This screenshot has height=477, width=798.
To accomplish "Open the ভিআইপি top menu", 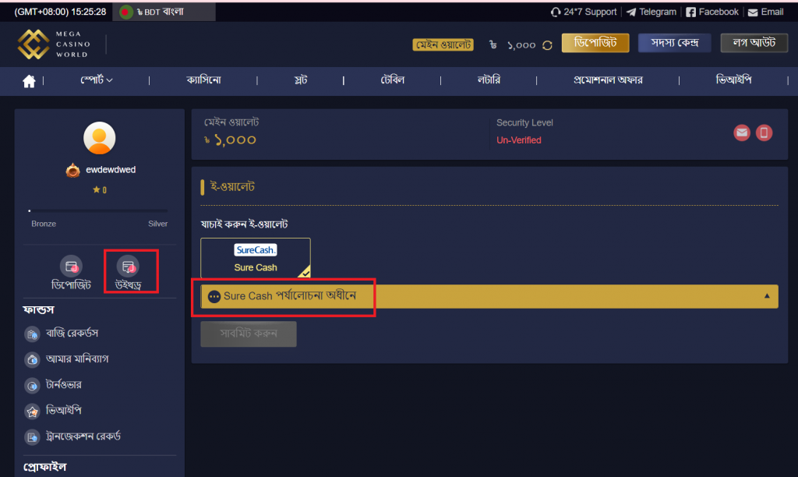I will click(733, 80).
